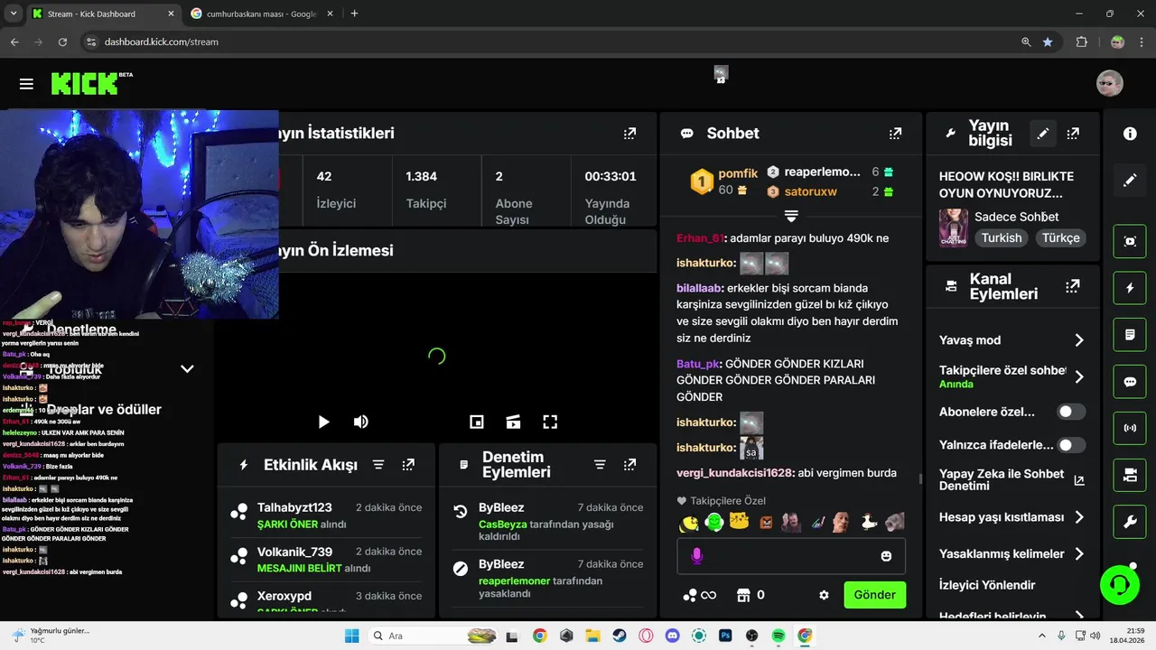The image size is (1156, 650).
Task: Pop out the Etkinlik Akışı panel
Action: [408, 465]
